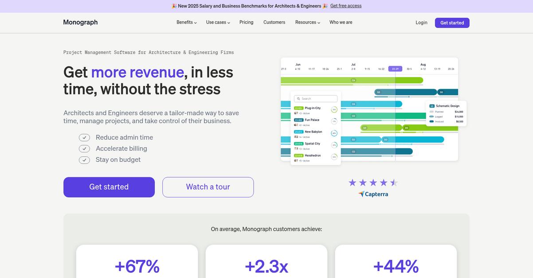The image size is (533, 278).
Task: Click the progress ring beside Plug-in-City
Action: pos(334,110)
